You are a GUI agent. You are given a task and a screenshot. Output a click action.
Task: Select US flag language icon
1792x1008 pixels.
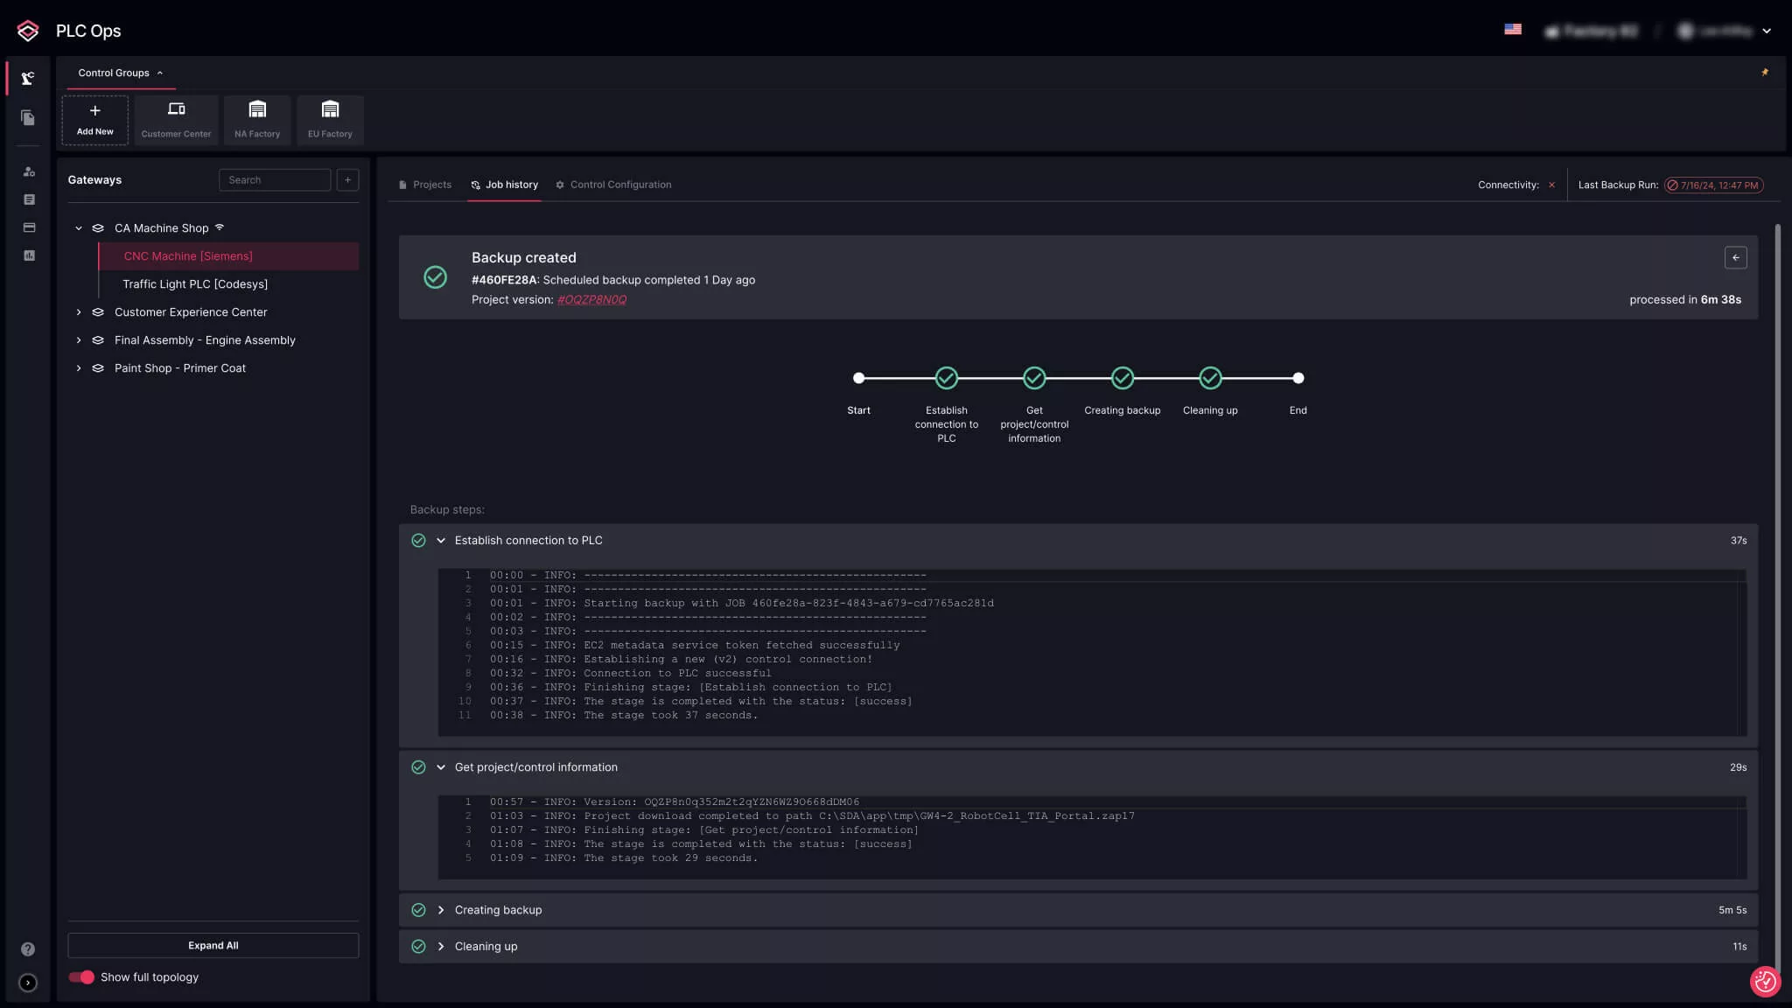pyautogui.click(x=1512, y=30)
